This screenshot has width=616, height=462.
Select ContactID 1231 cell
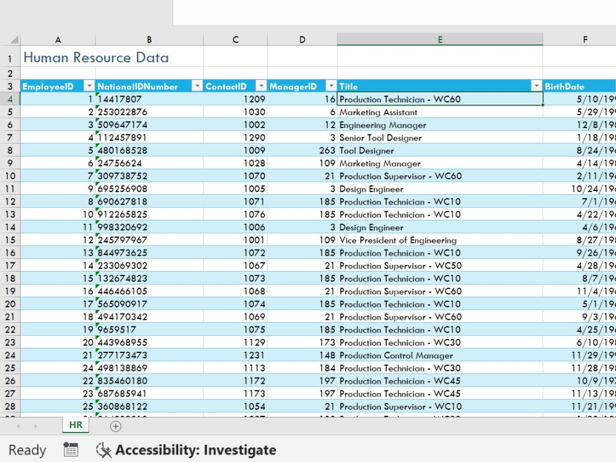tap(235, 355)
